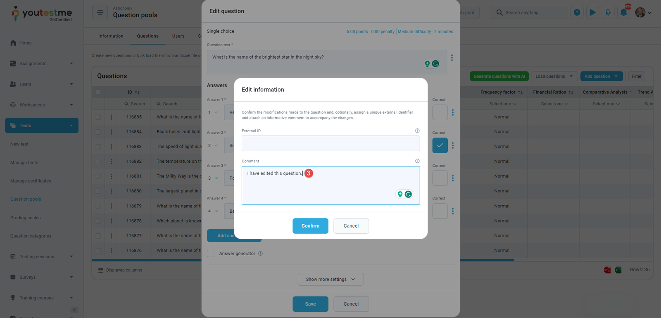Enable the Answer generator checkbox
Screen dimensions: 661x318
pos(211,254)
